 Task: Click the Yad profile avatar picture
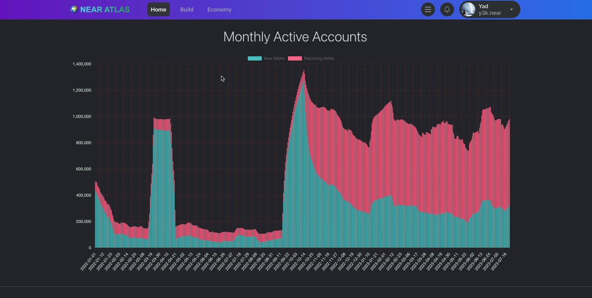coord(468,9)
